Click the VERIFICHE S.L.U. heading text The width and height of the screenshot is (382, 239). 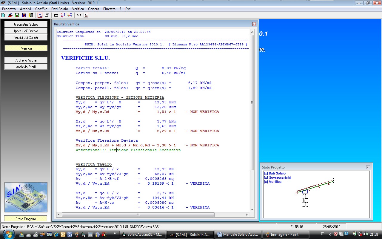pyautogui.click(x=85, y=58)
